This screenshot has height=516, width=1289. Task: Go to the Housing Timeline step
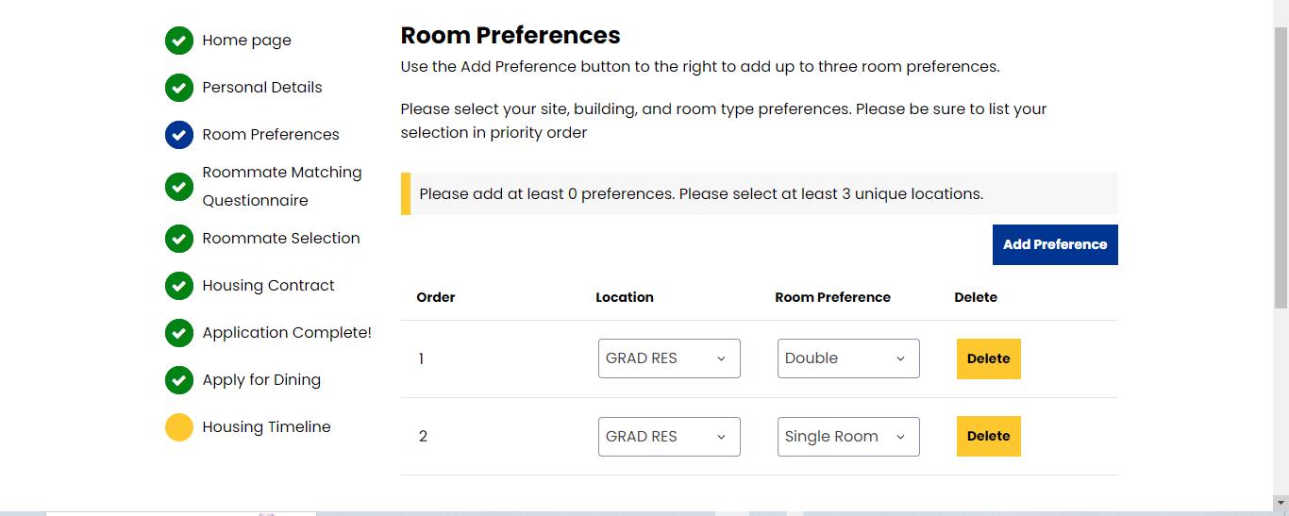(x=266, y=427)
